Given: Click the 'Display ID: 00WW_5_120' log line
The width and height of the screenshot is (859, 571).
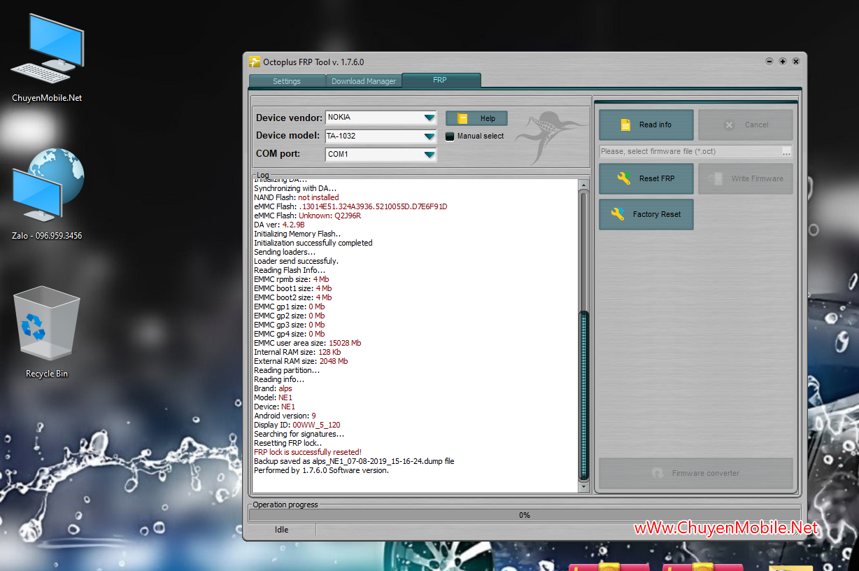Looking at the screenshot, I should 297,425.
